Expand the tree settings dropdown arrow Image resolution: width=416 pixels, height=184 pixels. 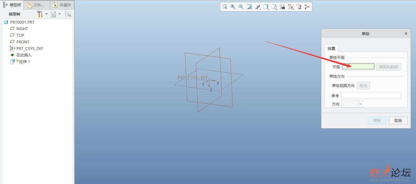tap(47, 14)
